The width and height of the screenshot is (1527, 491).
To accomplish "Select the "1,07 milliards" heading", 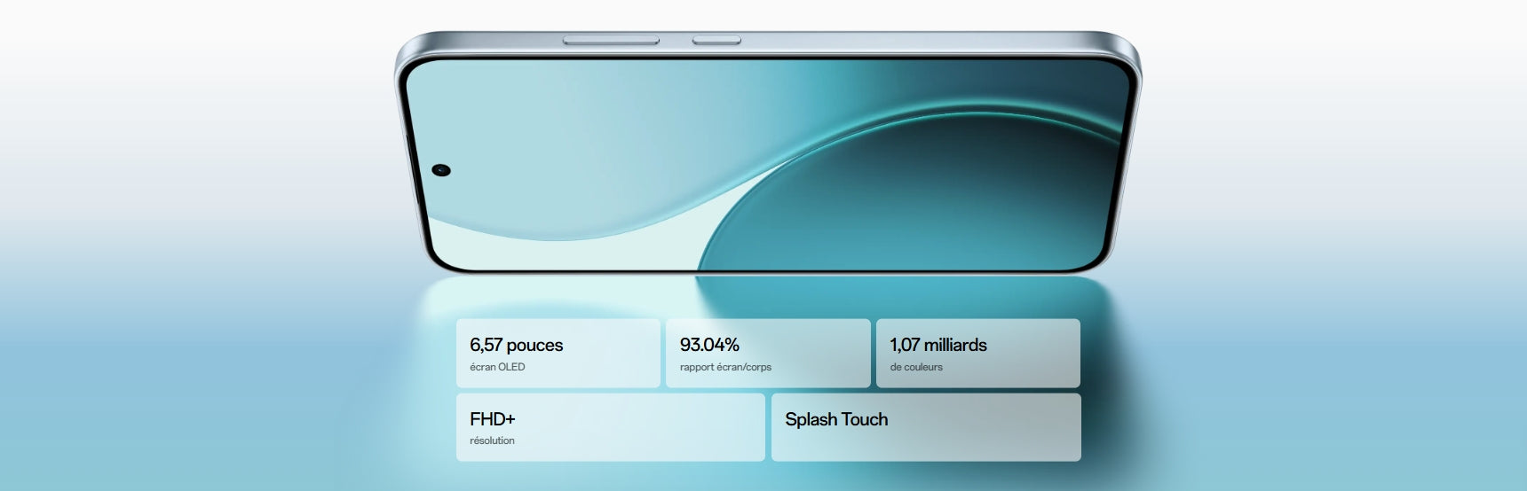I will pyautogui.click(x=938, y=345).
